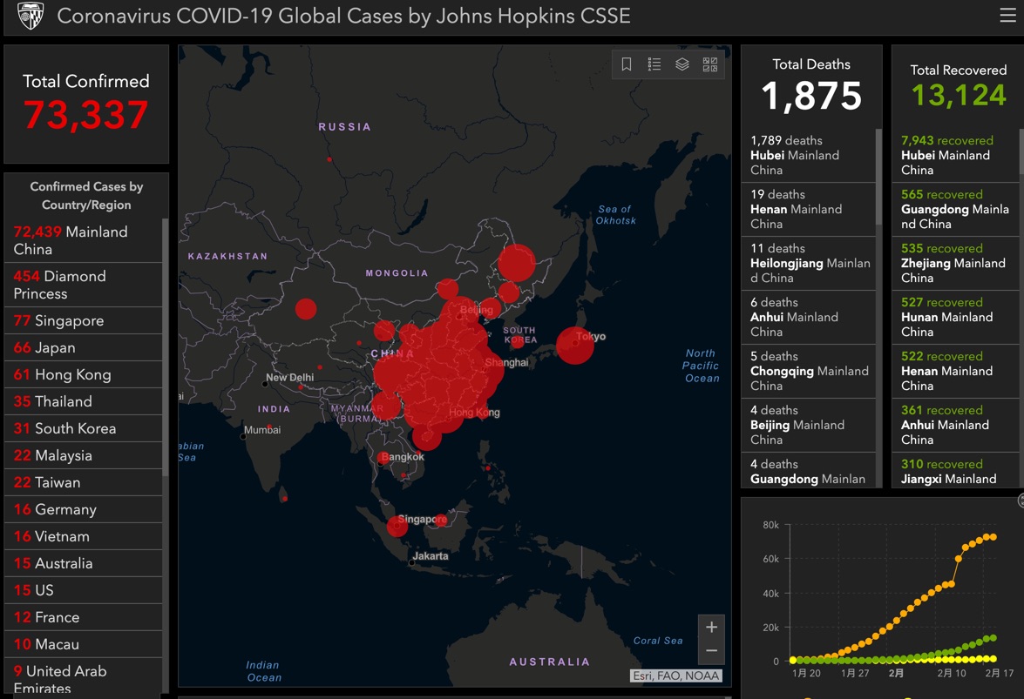
Task: Click the recovered list scrollbar
Action: (x=1021, y=151)
